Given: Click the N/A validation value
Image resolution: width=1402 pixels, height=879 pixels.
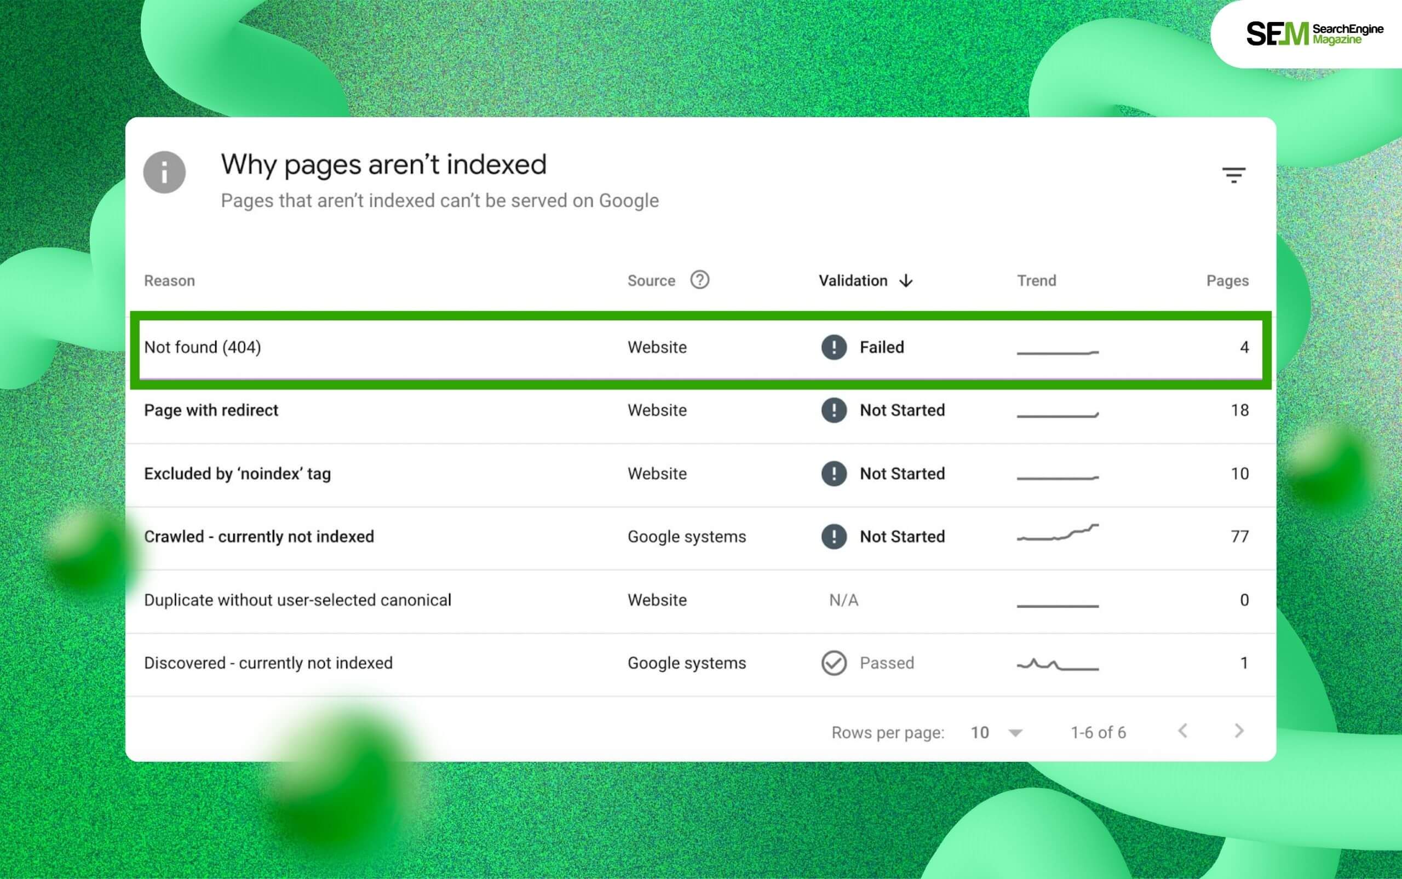Looking at the screenshot, I should point(843,599).
